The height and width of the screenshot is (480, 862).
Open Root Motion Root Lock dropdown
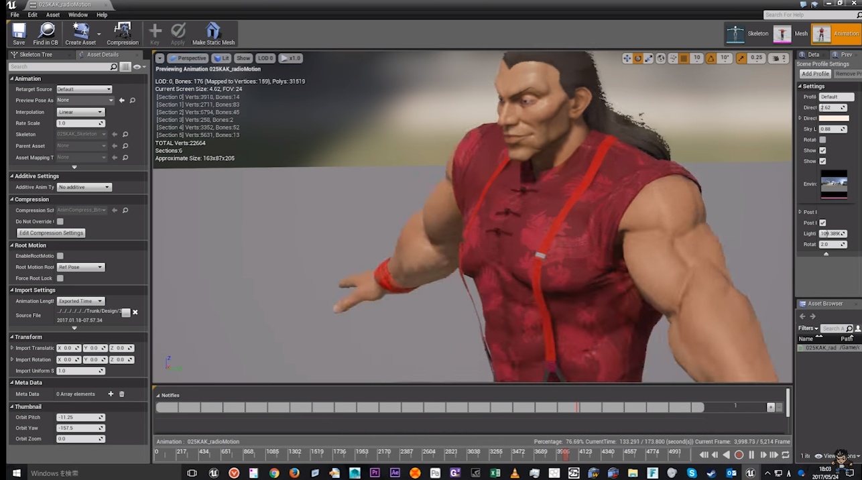[80, 267]
